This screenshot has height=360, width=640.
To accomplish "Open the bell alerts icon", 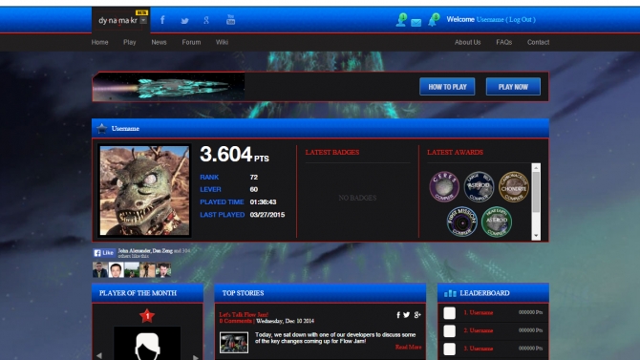I will (434, 20).
